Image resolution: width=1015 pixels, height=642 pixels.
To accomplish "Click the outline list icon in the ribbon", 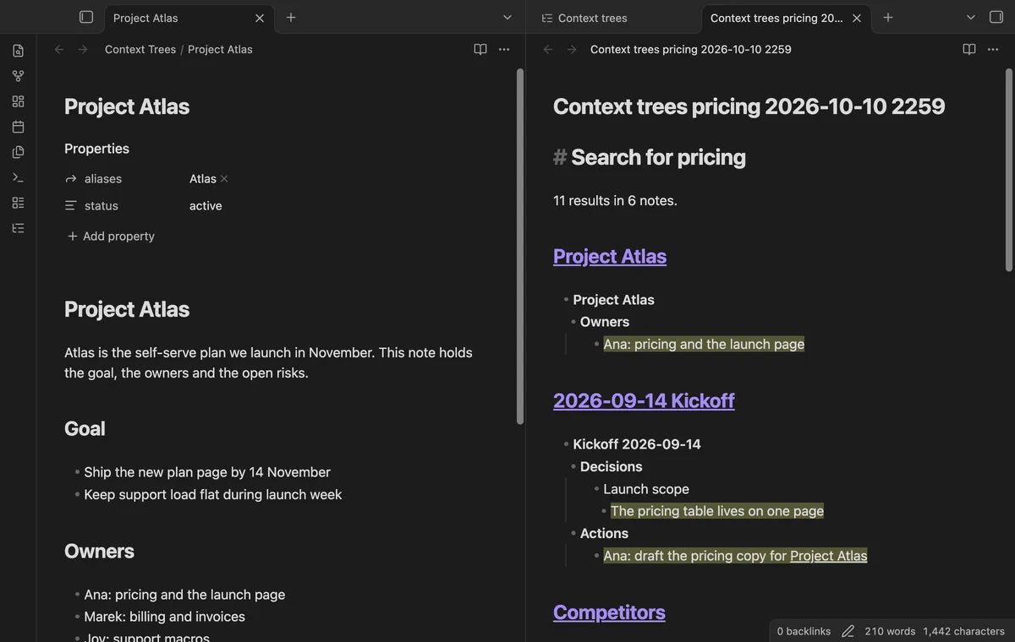I will (x=18, y=228).
